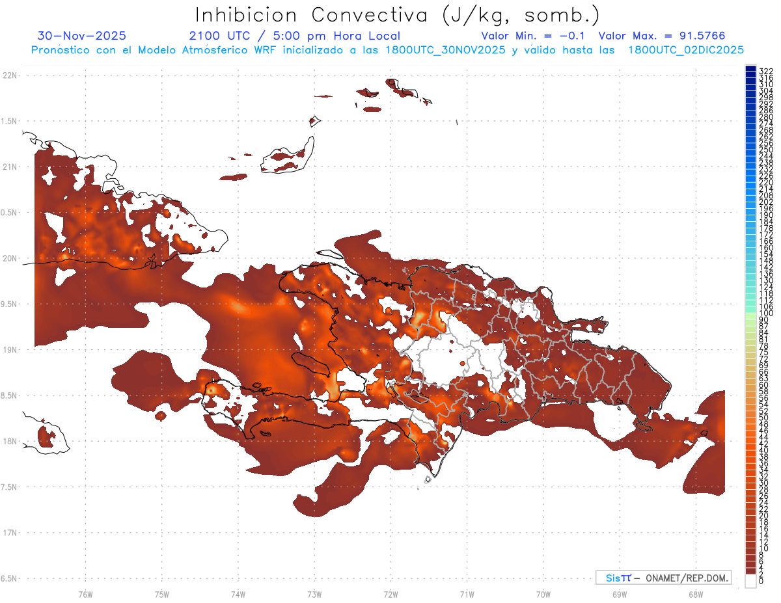Click the Valor Max. = 91.5766 readout
781x603 pixels.
[x=661, y=36]
